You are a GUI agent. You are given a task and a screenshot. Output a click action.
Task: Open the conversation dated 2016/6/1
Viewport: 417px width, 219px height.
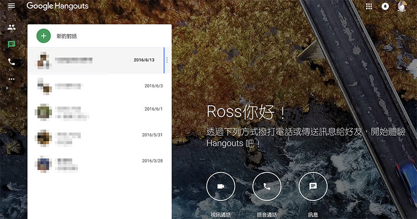(100, 112)
